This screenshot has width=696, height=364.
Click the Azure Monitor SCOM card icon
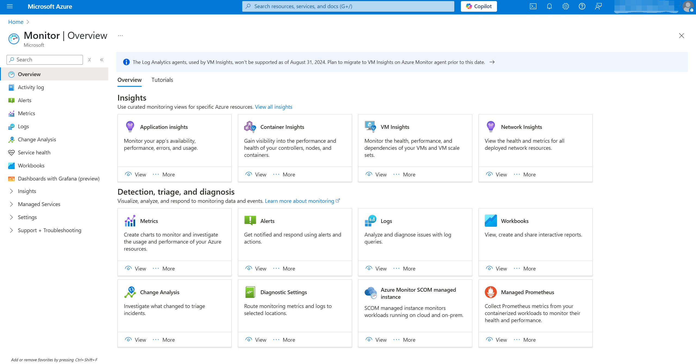(x=370, y=293)
